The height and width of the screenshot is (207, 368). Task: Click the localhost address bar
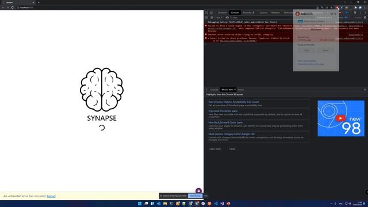[x=164, y=7]
